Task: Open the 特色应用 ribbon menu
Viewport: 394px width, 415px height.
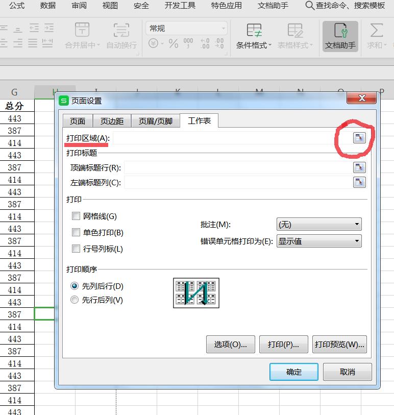Action: coord(227,6)
